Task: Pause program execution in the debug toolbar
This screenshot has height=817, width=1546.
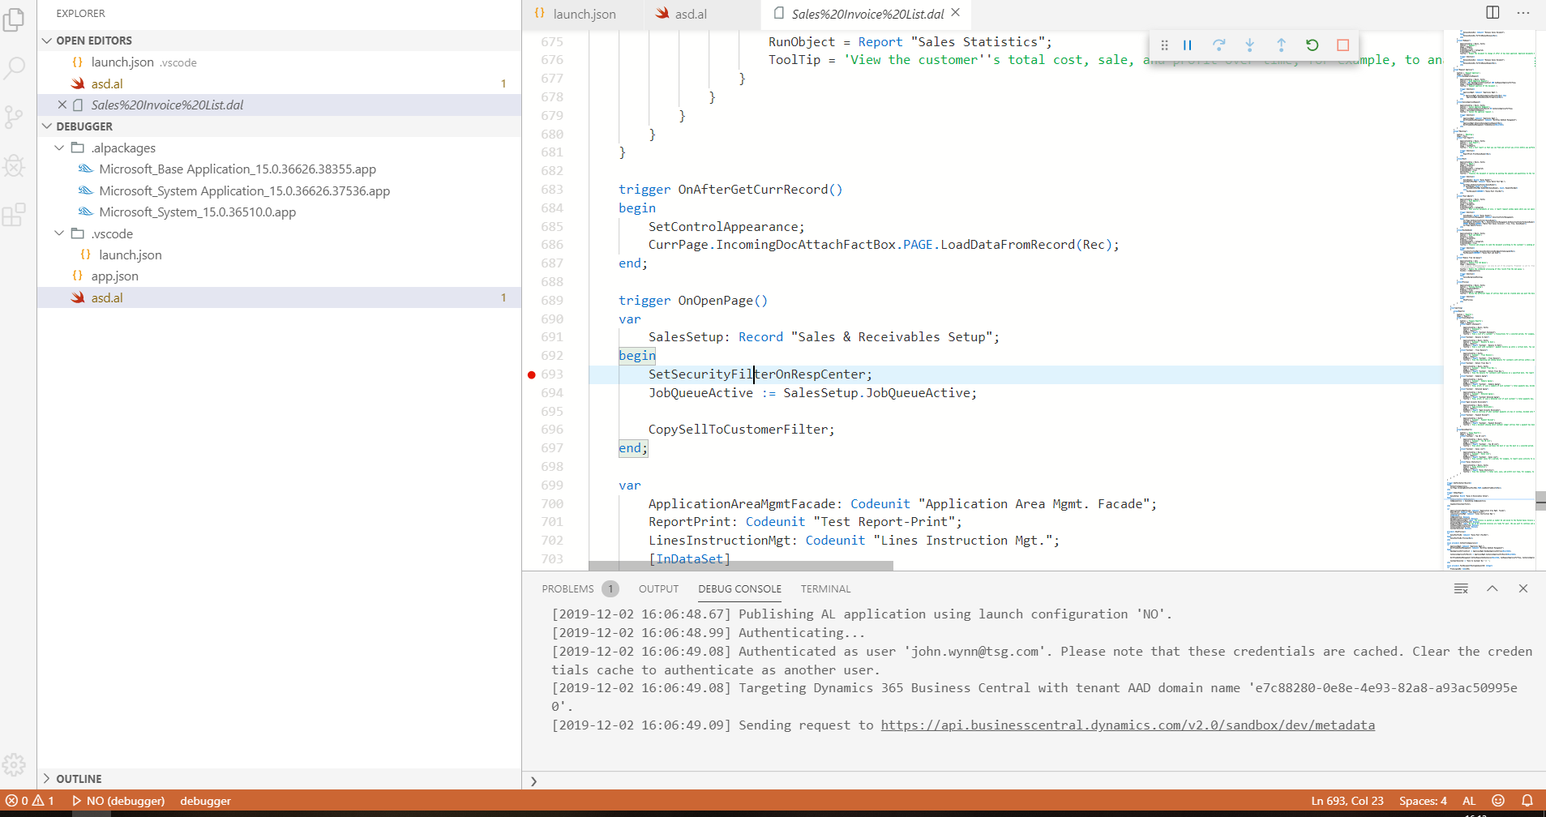Action: (x=1186, y=45)
